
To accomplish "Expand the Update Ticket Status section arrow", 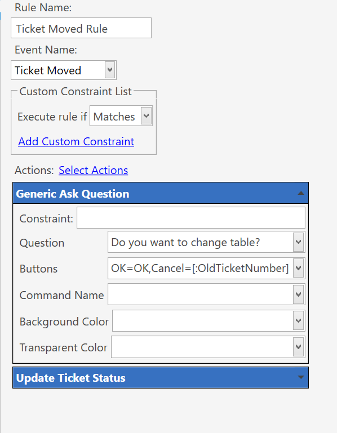I will click(300, 377).
